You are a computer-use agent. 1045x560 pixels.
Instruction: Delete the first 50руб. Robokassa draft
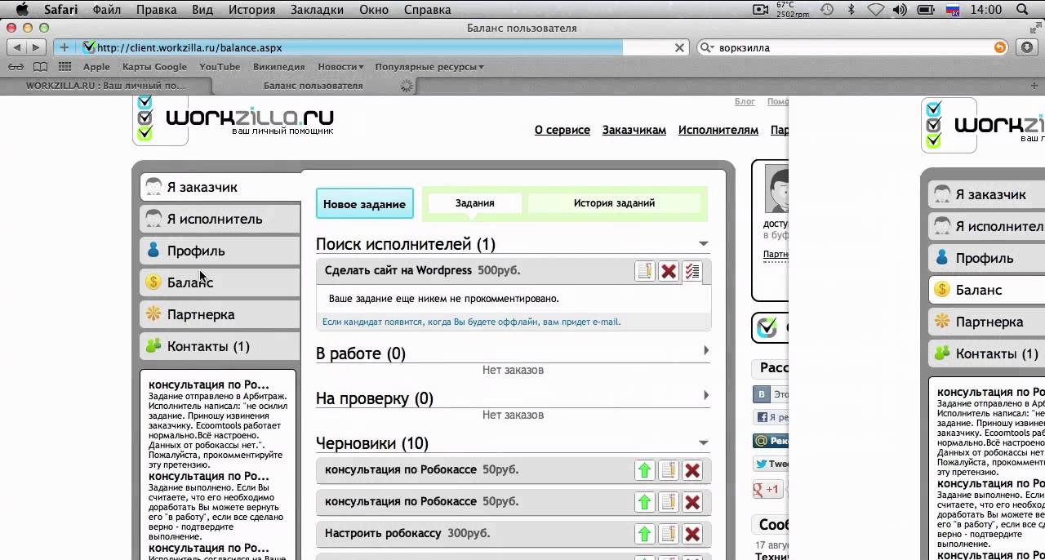pos(692,470)
